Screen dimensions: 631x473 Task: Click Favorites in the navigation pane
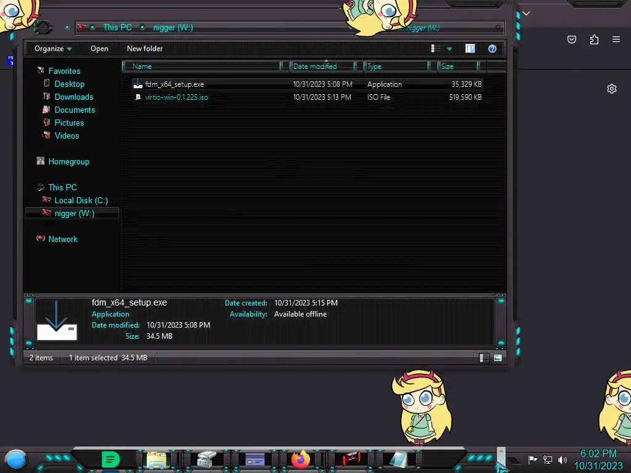[x=64, y=71]
